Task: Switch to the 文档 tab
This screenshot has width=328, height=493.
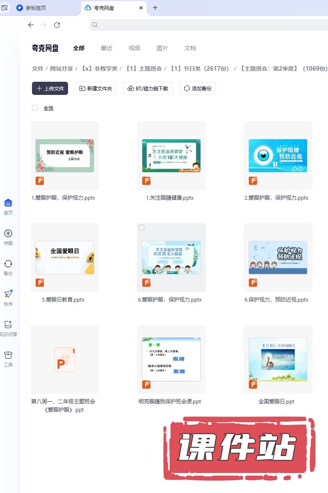Action: tap(190, 48)
